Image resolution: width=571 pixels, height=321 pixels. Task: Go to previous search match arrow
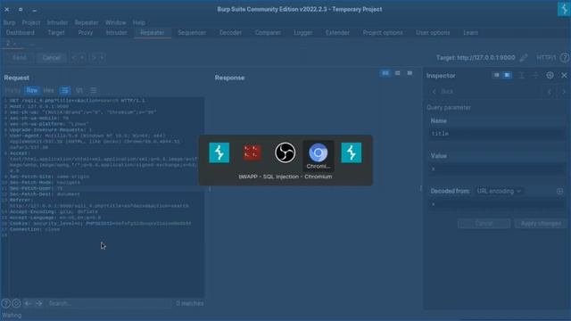28,303
